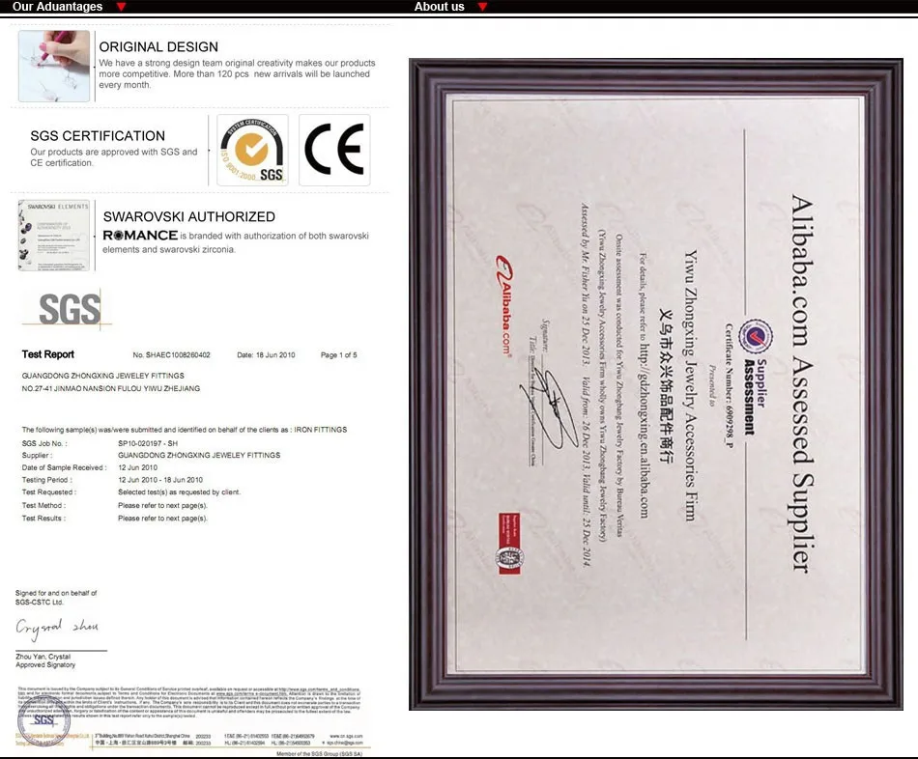Click 'IRON FITTINGS' sample identification
This screenshot has height=759, width=918.
(x=320, y=430)
